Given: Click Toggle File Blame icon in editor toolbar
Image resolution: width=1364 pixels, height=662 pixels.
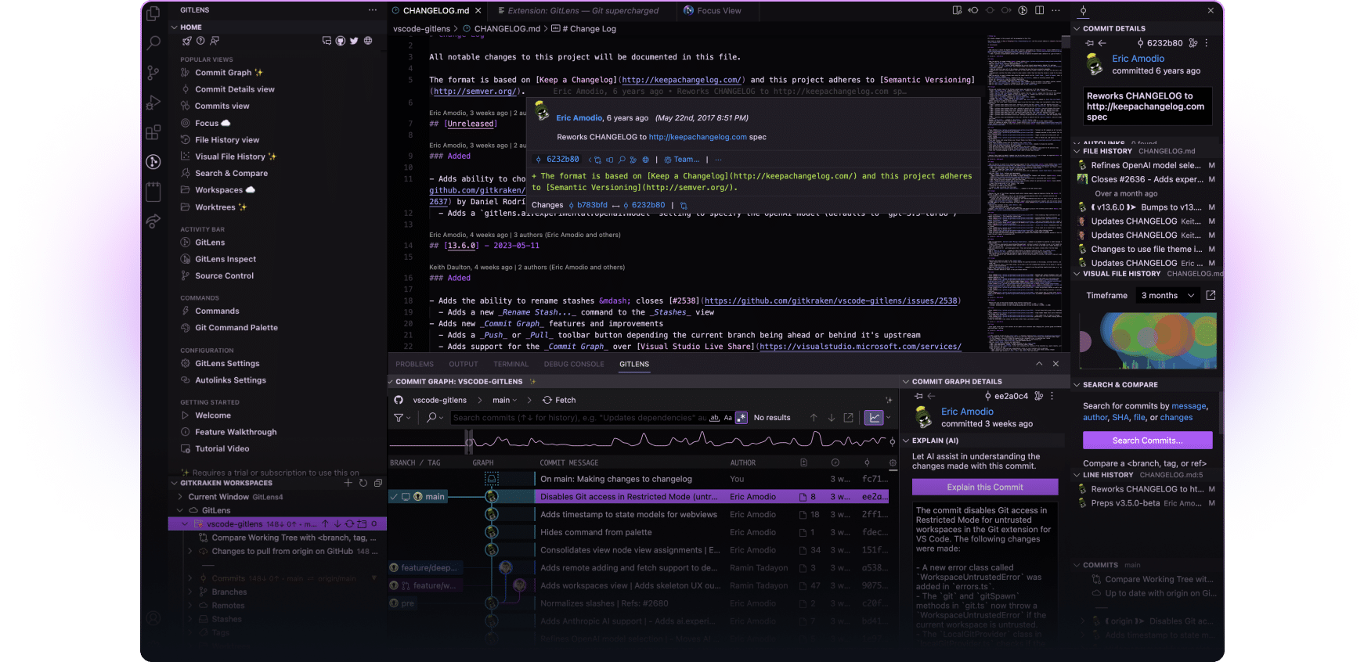Looking at the screenshot, I should 1023,10.
